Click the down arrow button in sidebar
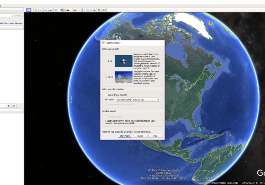The image size is (265, 185). [14, 106]
